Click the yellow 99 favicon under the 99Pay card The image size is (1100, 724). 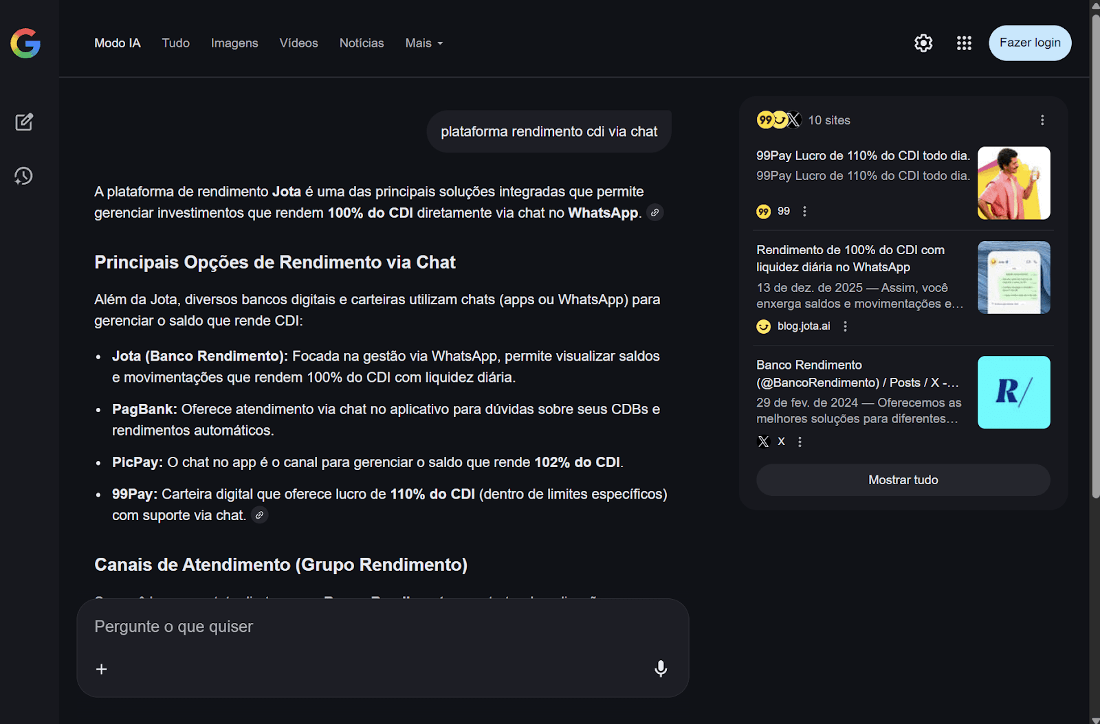[x=763, y=212]
